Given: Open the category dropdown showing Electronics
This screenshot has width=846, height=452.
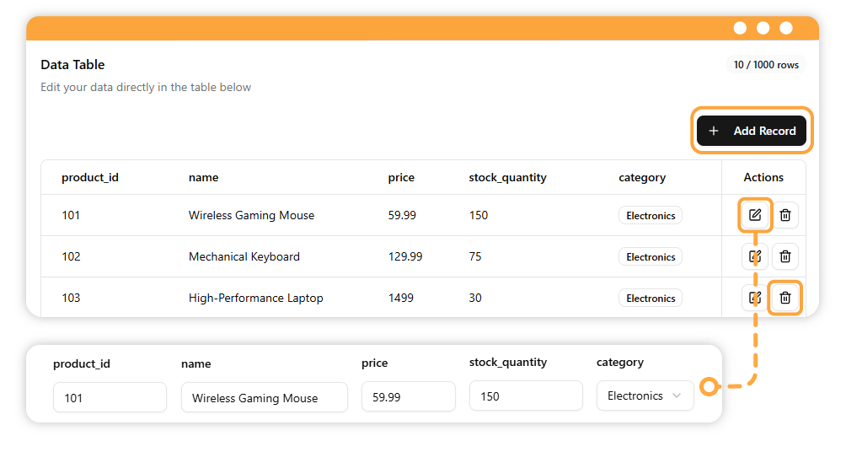Looking at the screenshot, I should pyautogui.click(x=645, y=395).
